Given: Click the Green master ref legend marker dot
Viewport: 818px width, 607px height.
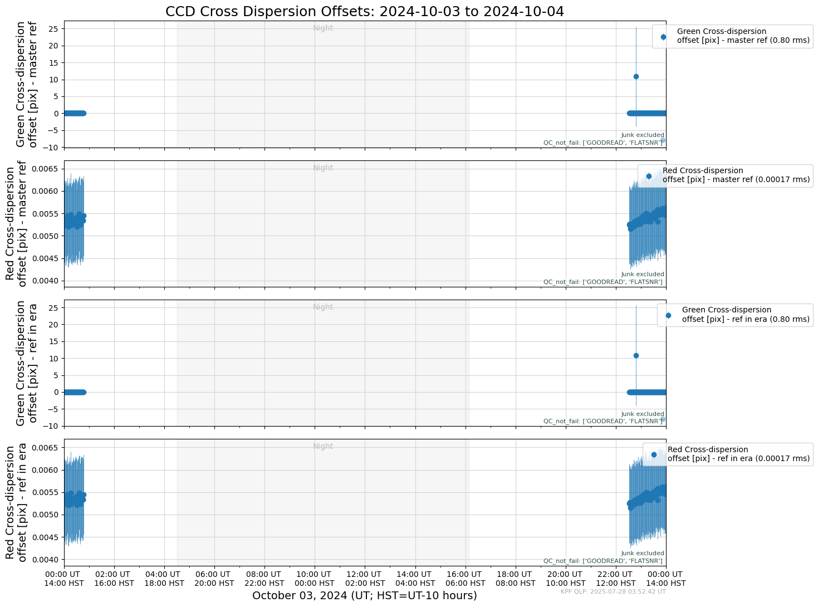Looking at the screenshot, I should pos(663,37).
